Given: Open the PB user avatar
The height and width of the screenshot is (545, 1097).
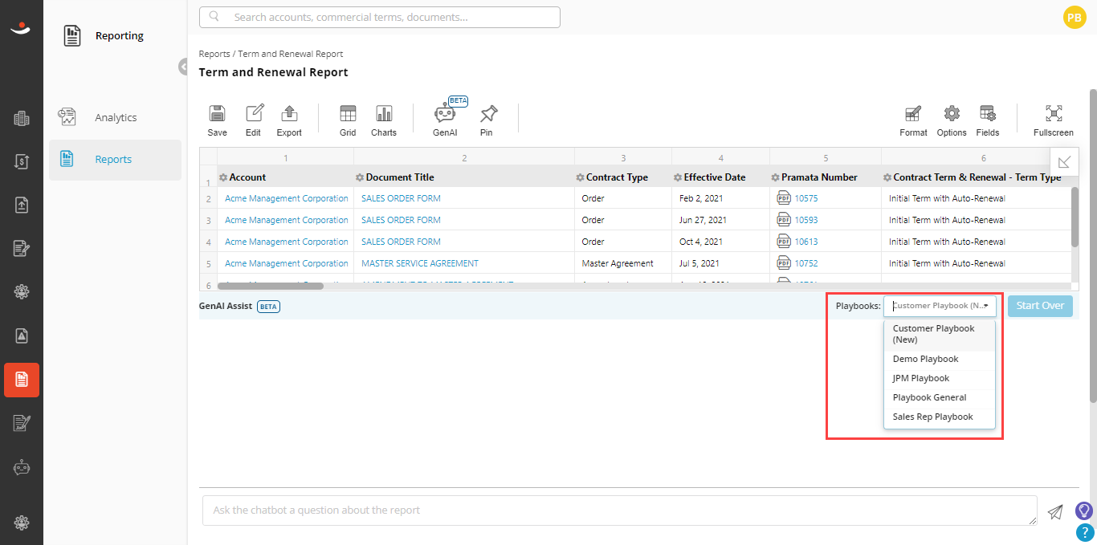Looking at the screenshot, I should coord(1075,17).
